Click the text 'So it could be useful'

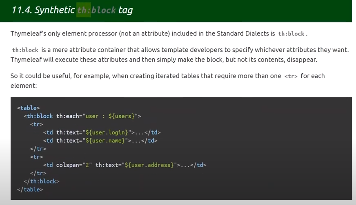click(x=41, y=76)
